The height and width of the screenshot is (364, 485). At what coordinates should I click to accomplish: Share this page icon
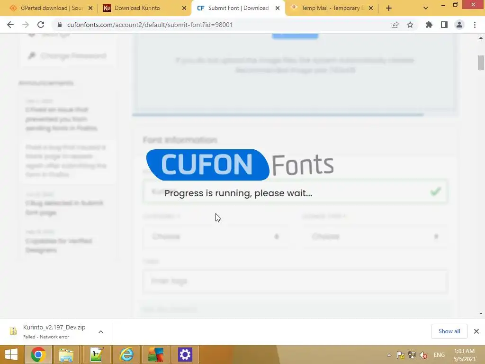(395, 25)
